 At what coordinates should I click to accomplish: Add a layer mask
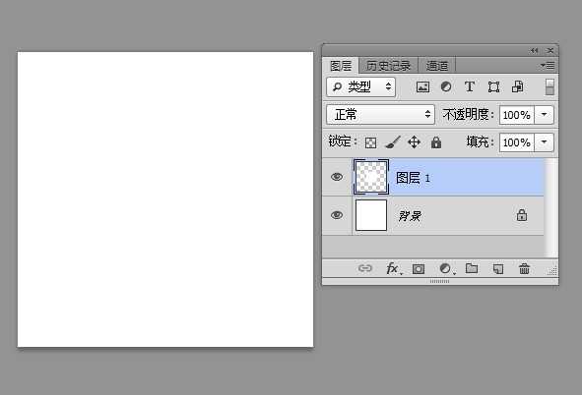(x=419, y=269)
